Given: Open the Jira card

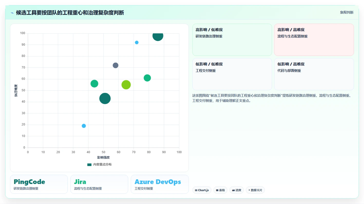Looking at the screenshot, I should (99, 184).
